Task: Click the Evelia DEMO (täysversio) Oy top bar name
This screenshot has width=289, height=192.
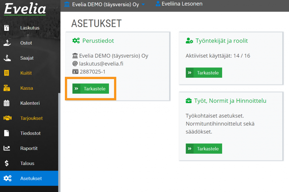Action: pyautogui.click(x=106, y=4)
